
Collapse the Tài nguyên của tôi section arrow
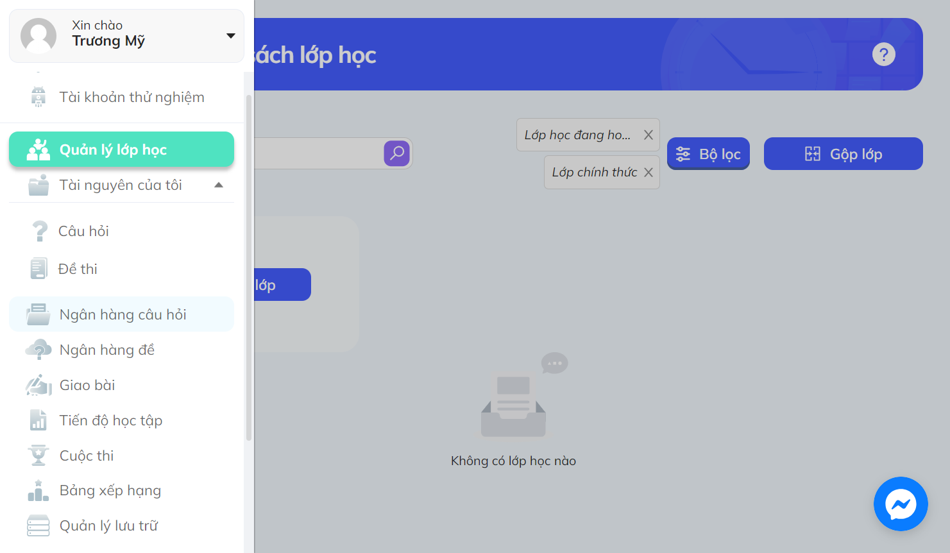219,185
